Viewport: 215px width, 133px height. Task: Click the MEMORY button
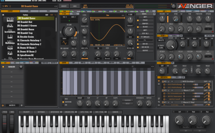point(64,6)
